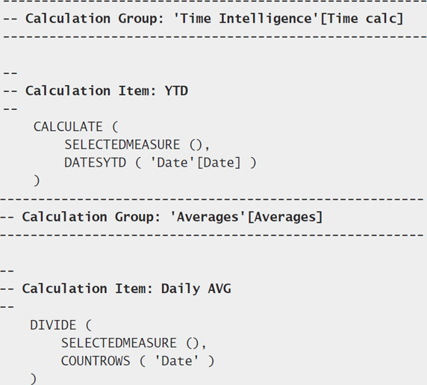
Task: Click the 'Date' table reference in COUNTROWS
Action: 177,361
